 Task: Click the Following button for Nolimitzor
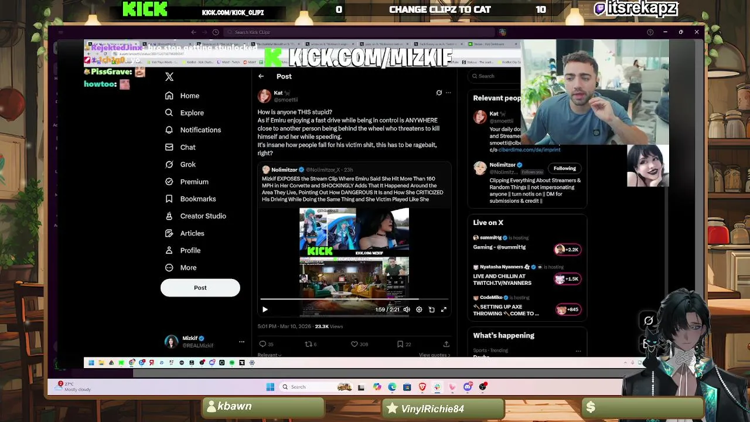[565, 169]
